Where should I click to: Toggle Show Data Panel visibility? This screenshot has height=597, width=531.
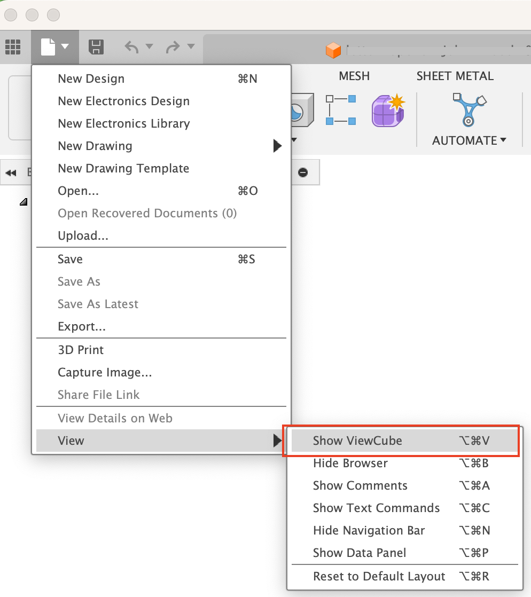pos(360,553)
